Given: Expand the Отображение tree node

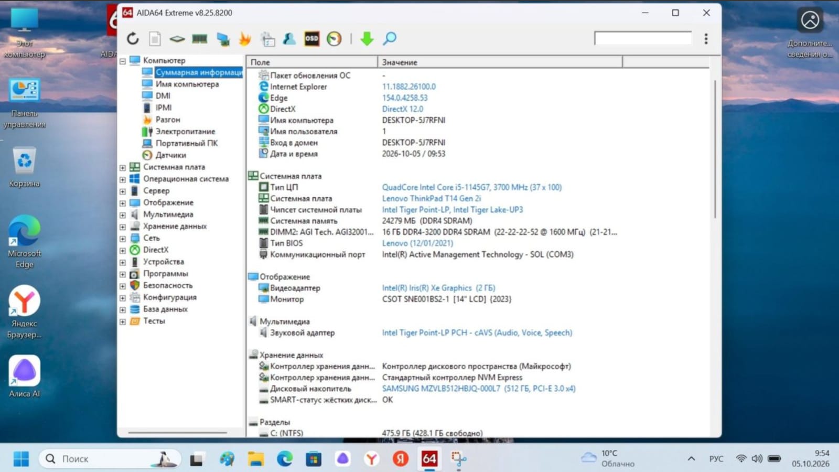Looking at the screenshot, I should 123,203.
